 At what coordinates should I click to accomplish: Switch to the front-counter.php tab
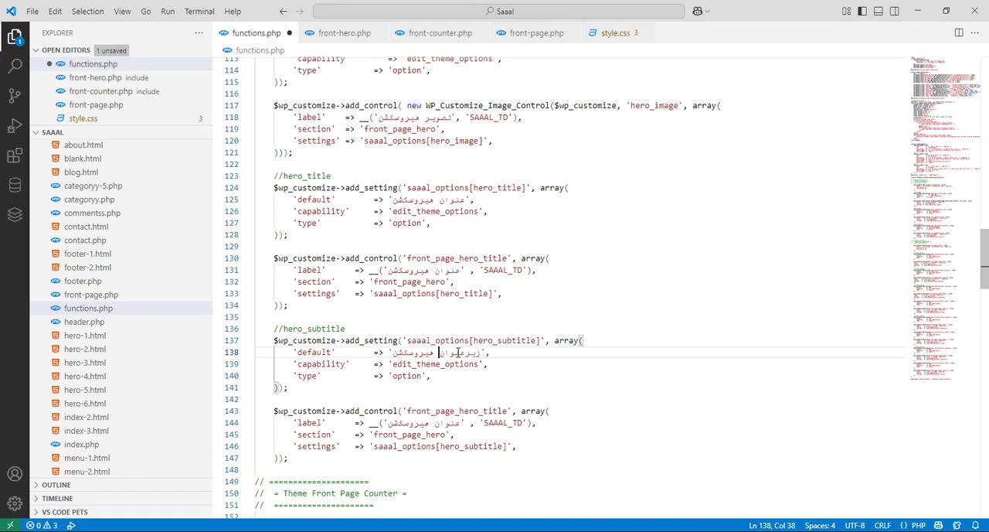440,32
